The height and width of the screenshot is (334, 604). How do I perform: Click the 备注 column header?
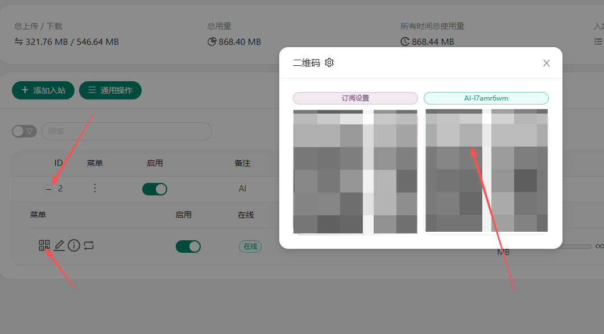[x=242, y=163]
